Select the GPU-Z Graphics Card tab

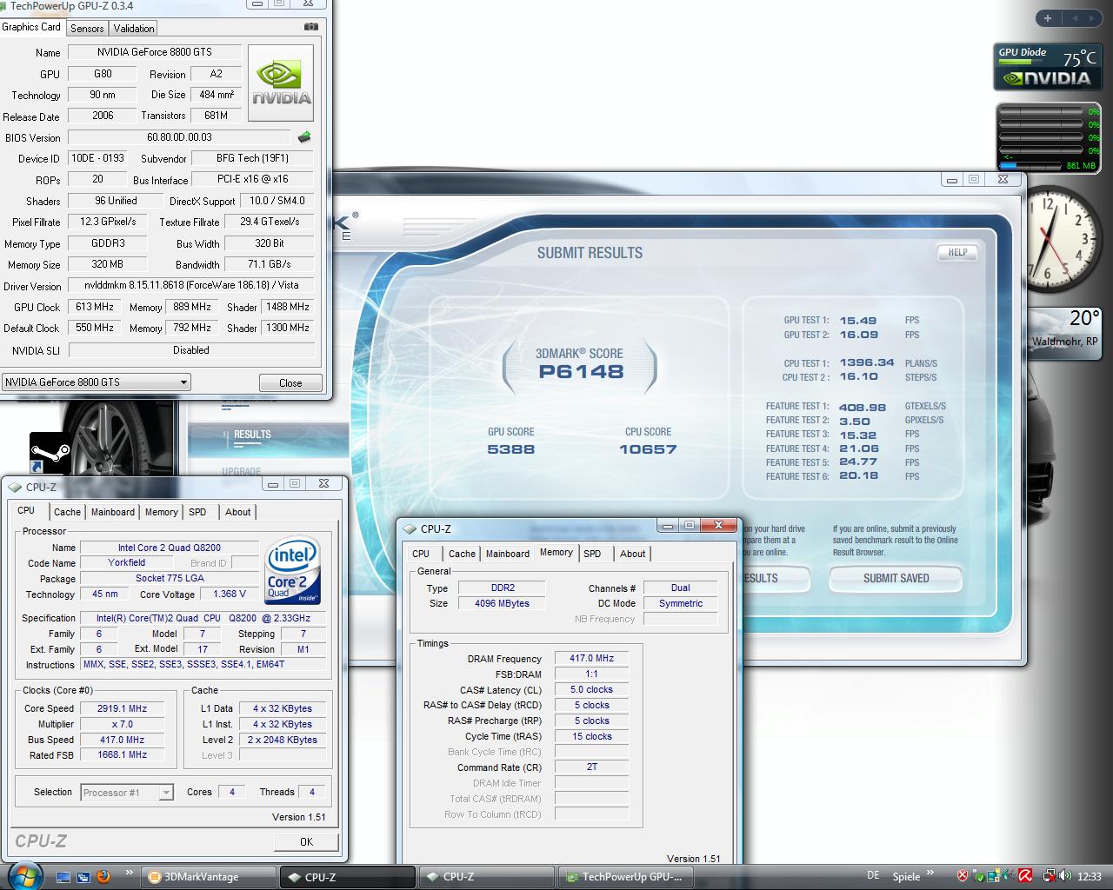click(x=32, y=27)
